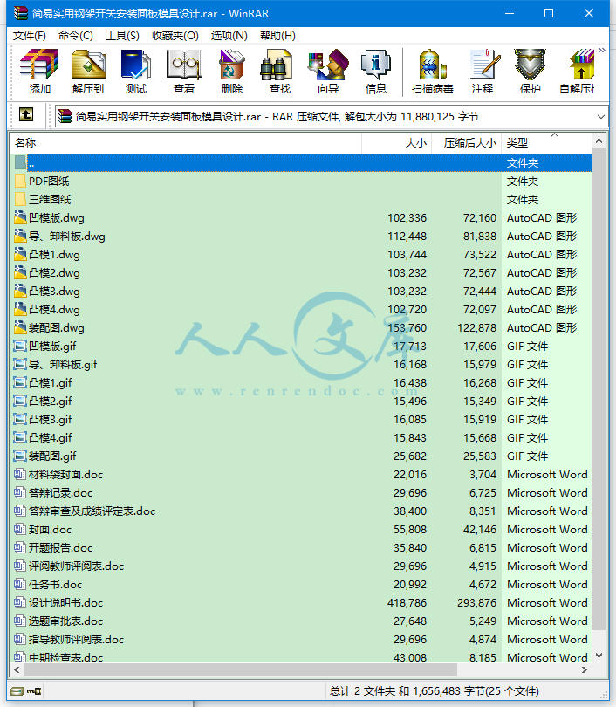Expand the toolbar overflow chevron
Screen dimensions: 616x707
pos(602,51)
